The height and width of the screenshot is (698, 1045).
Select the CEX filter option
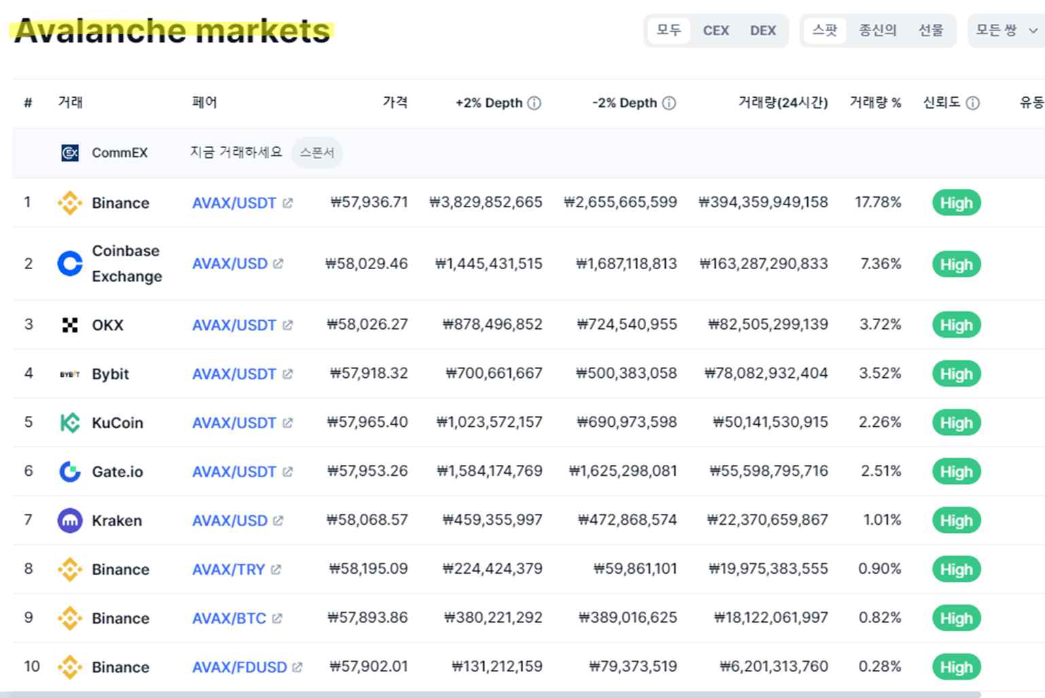(x=715, y=31)
